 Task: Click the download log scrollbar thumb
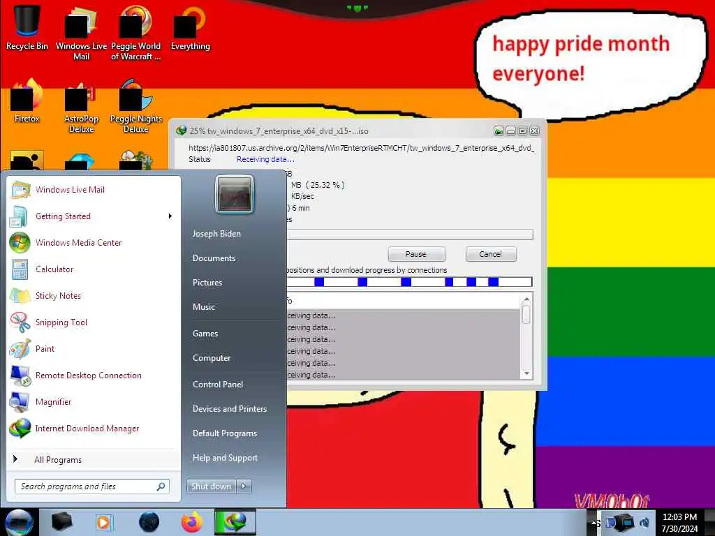[526, 315]
